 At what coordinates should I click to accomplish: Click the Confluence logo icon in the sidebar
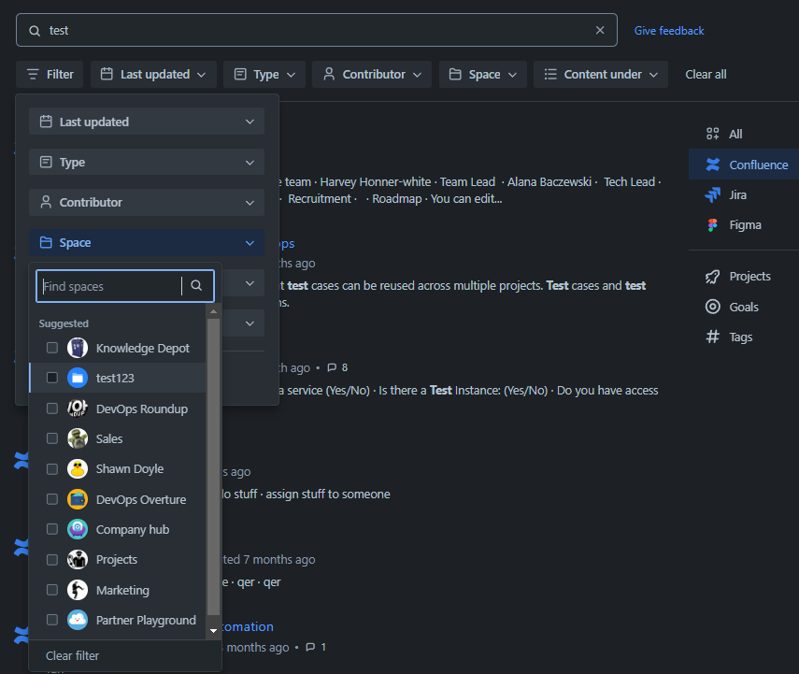pos(713,165)
